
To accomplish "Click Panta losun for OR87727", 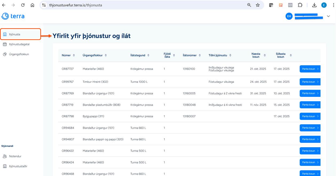I will pos(310,69).
